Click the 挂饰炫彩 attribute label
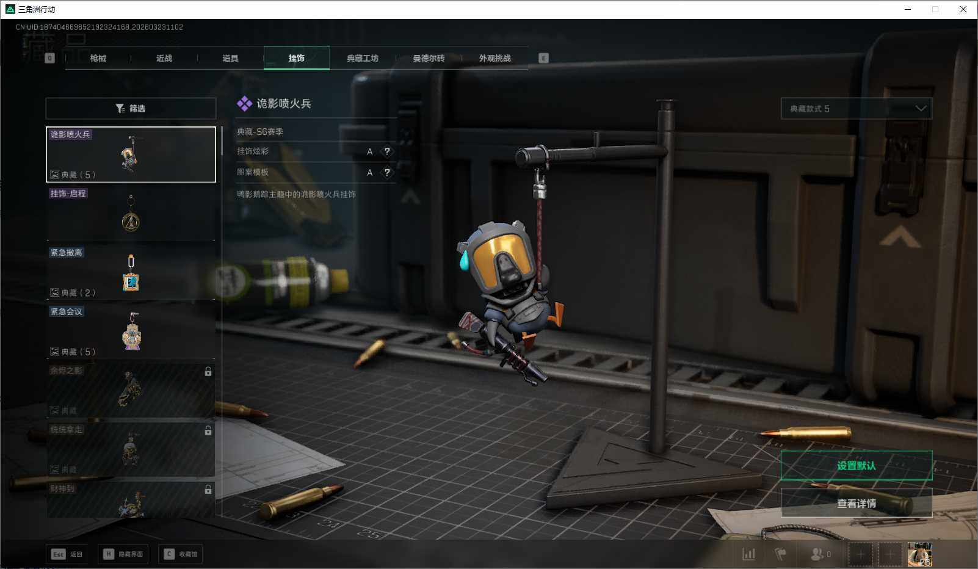This screenshot has width=978, height=569. click(253, 151)
